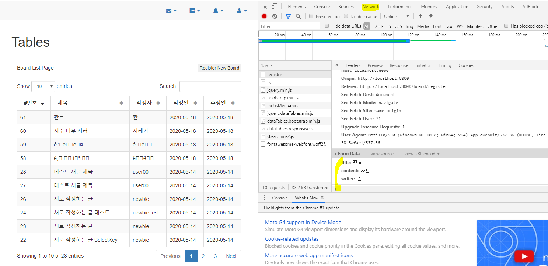Click the title 지수 너무 시러 in row 60
This screenshot has height=266, width=548.
(71, 131)
